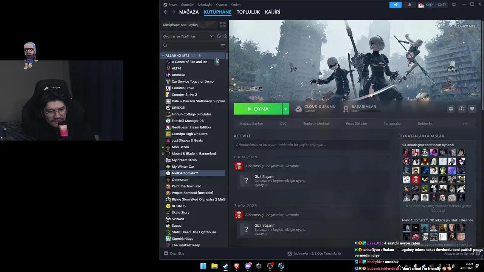Open the announcements megaphone button
484x272 pixels.
click(396, 5)
